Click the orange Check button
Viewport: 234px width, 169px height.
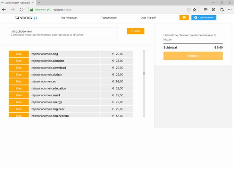pyautogui.click(x=135, y=31)
